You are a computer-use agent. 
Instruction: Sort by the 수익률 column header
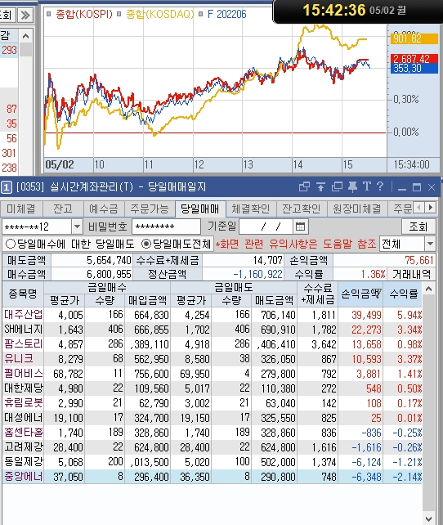pyautogui.click(x=403, y=294)
